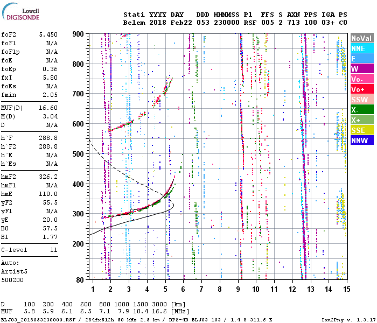Image resolution: width=377 pixels, height=323 pixels.
Task: Click the yF2 value 55.5
Action: click(x=50, y=202)
